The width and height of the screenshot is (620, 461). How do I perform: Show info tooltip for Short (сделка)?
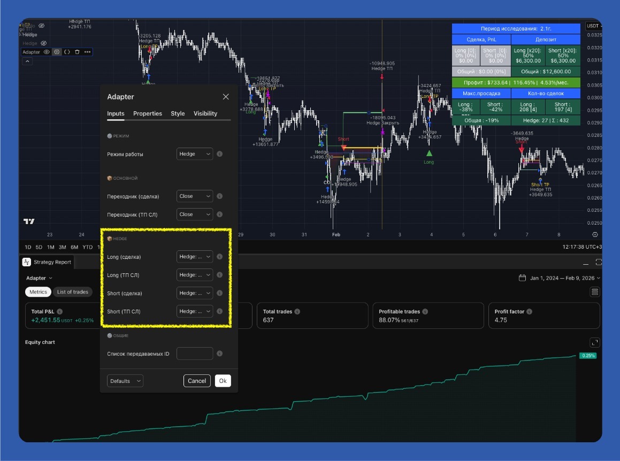tap(219, 293)
